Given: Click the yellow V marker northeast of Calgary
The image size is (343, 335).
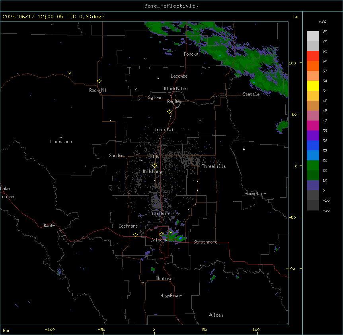Looking at the screenshot, I should pyautogui.click(x=171, y=232).
